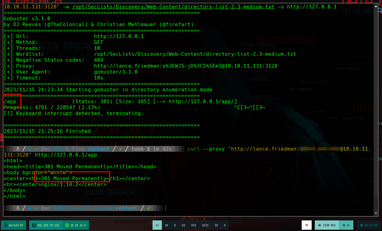Click 'content' in the last prompt path
Image resolution: width=382 pixels, height=231 pixels.
click(126, 208)
